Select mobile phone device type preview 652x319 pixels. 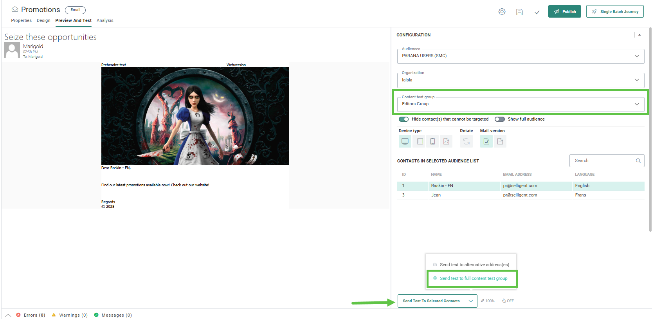[432, 141]
